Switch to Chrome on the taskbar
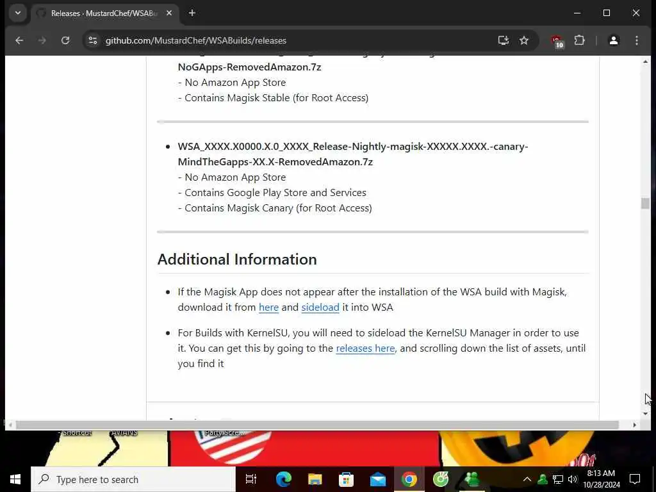 (409, 479)
